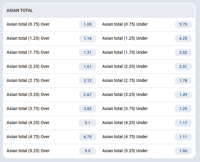Choose Over 2.75 odds of 2.12
Screen dimensions: 200x162
(87, 81)
